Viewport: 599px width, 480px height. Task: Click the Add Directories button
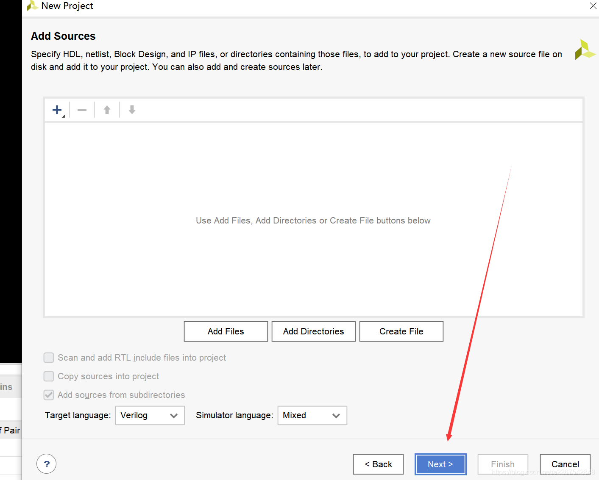[x=314, y=331]
